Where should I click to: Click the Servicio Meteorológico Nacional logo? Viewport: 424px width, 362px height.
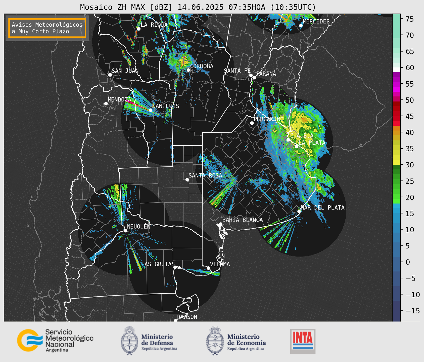pos(55,340)
